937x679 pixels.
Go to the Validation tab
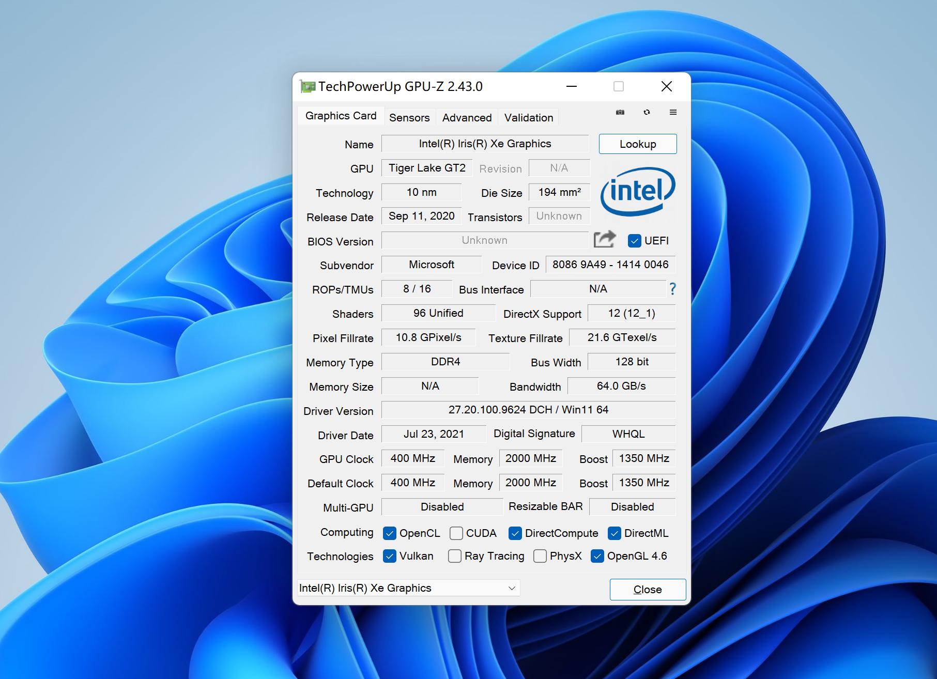point(528,118)
